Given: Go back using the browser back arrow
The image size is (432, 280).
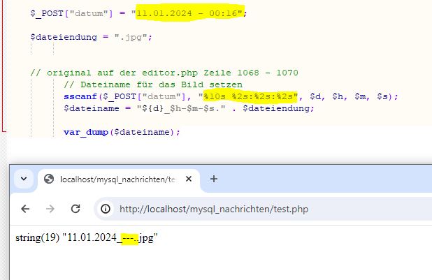Looking at the screenshot, I should 24,209.
